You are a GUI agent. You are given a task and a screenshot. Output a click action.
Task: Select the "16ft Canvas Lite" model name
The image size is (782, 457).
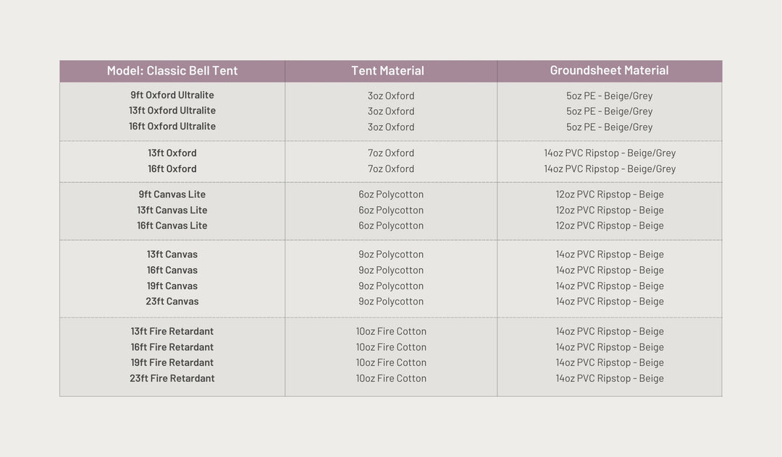click(x=172, y=226)
